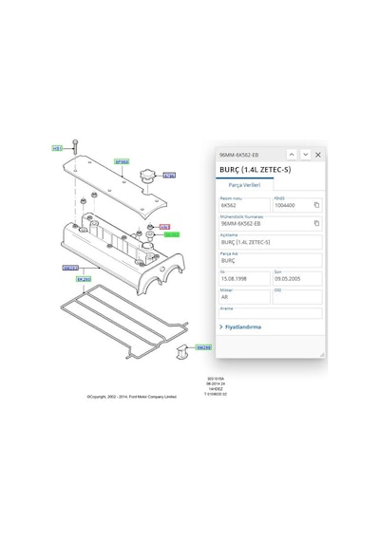
Task: Click the bolt drawing next to HS1
Action: pyautogui.click(x=75, y=147)
